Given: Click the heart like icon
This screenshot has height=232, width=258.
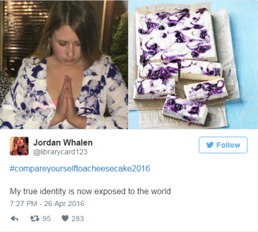Looking at the screenshot, I should pos(65,218).
